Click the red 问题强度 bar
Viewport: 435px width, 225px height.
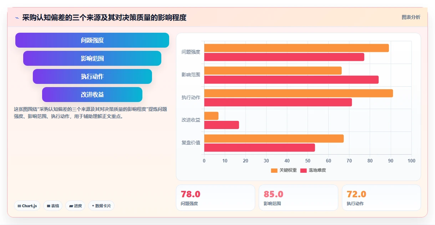[284, 57]
